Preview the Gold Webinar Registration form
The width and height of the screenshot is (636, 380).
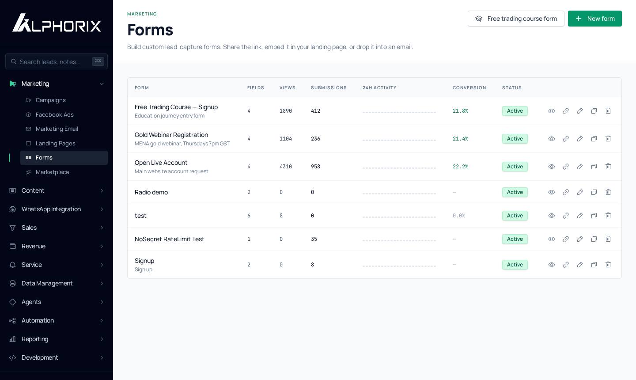[552, 139]
